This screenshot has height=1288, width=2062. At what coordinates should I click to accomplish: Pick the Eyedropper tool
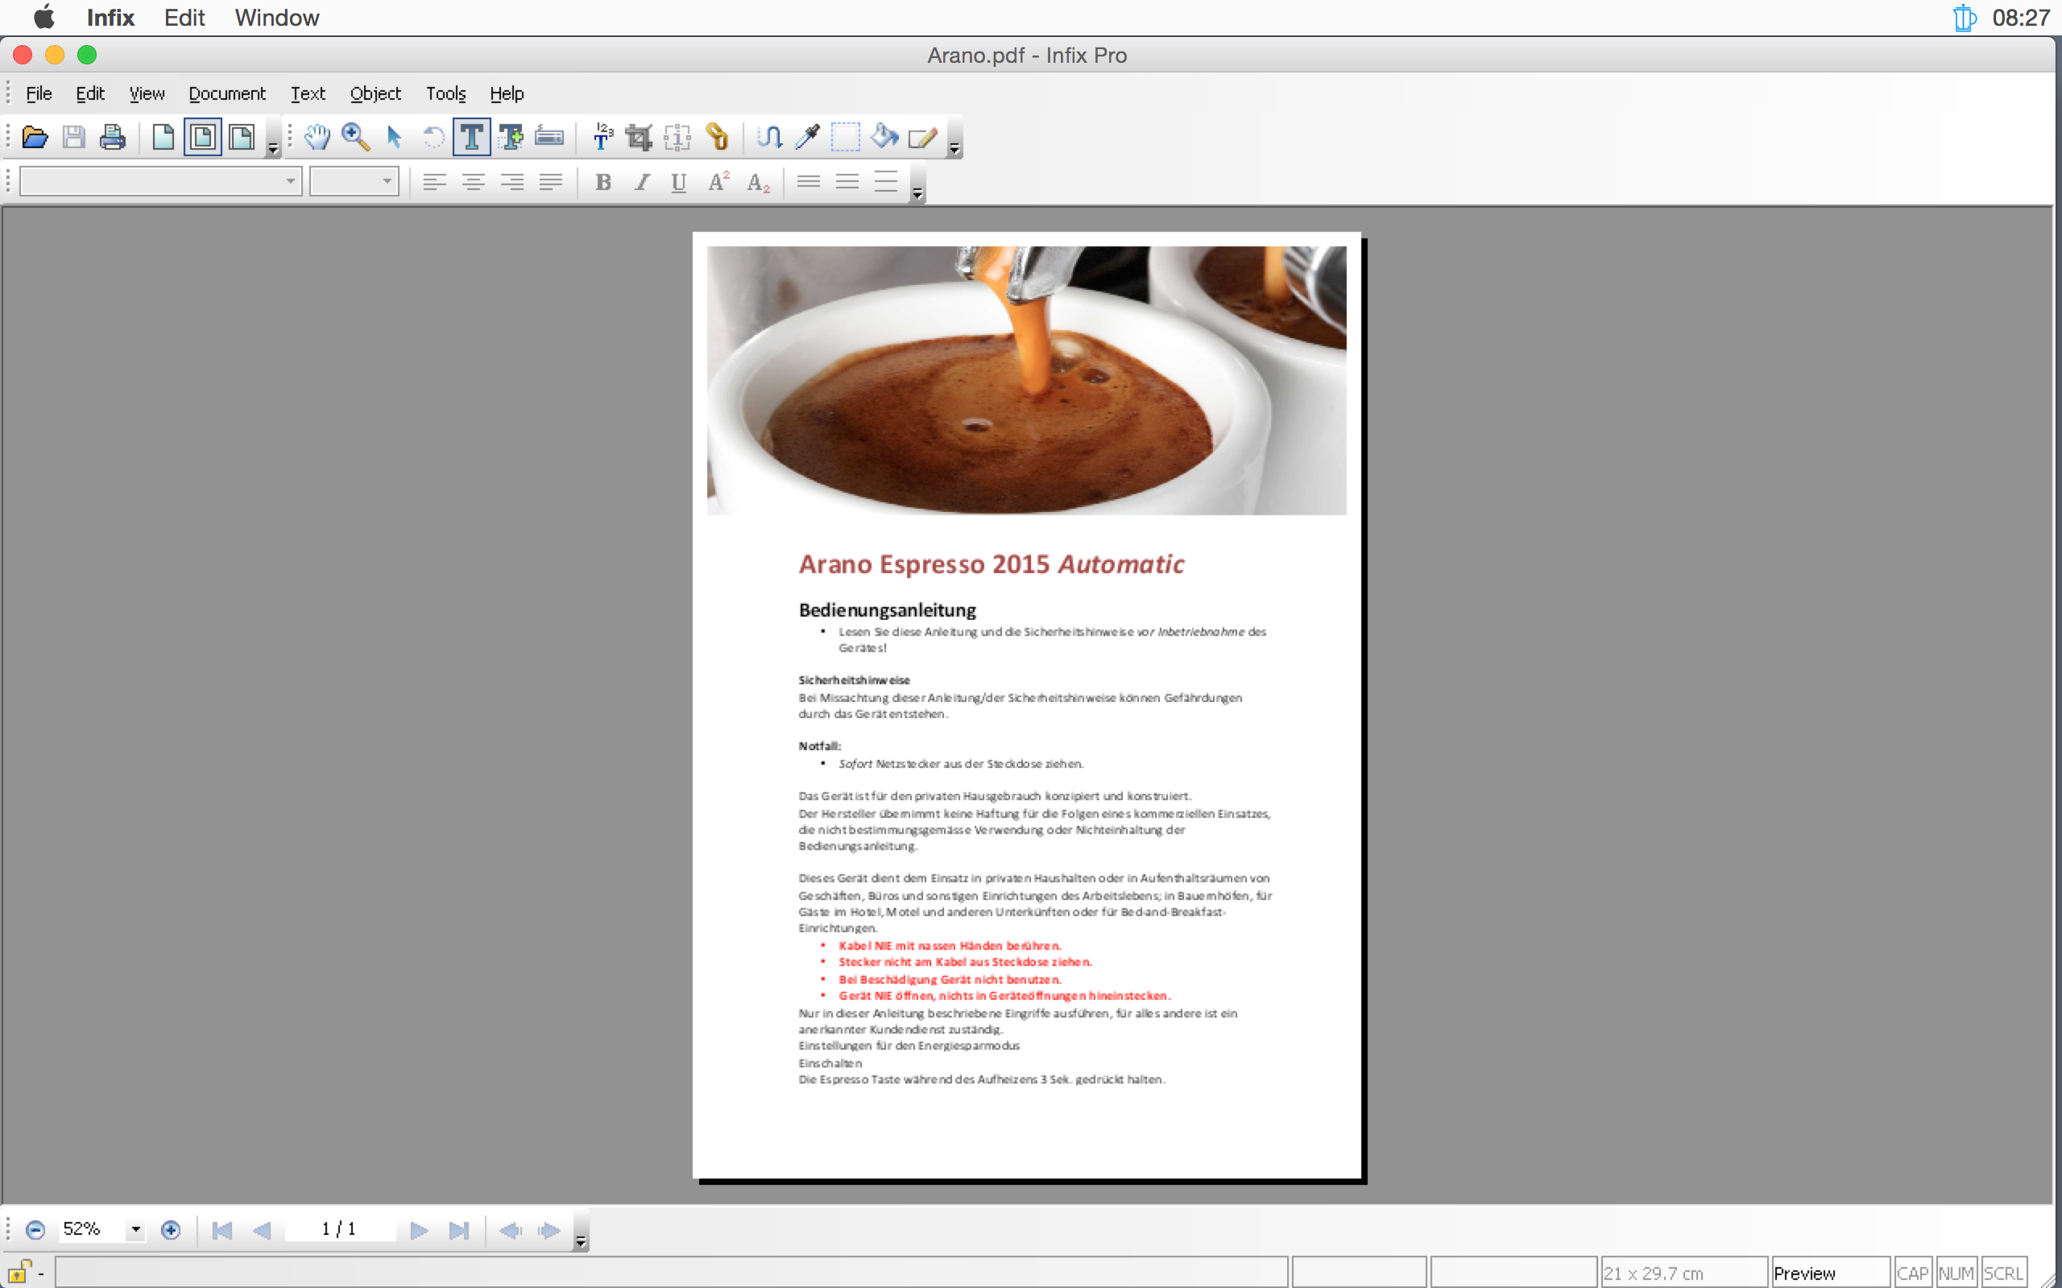coord(807,137)
